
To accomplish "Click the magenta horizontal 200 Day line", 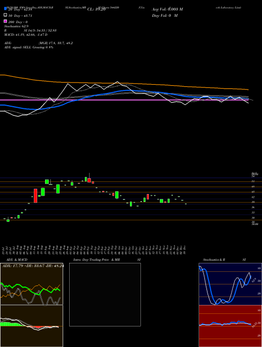I will point(124,100).
